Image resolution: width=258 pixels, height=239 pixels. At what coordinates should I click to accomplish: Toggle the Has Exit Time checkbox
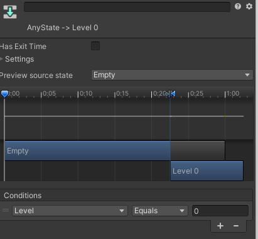coord(95,46)
